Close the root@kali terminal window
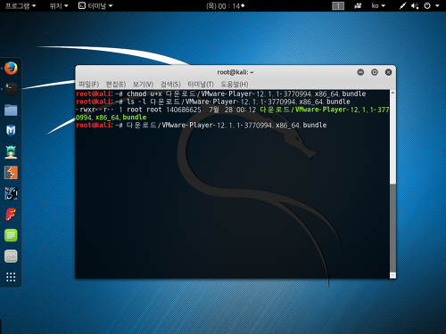The width and height of the screenshot is (446, 334). 388,72
